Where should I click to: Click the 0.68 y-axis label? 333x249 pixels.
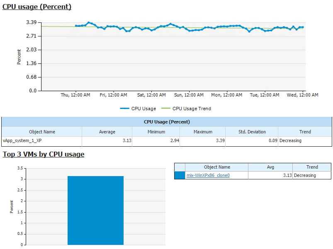pos(32,77)
